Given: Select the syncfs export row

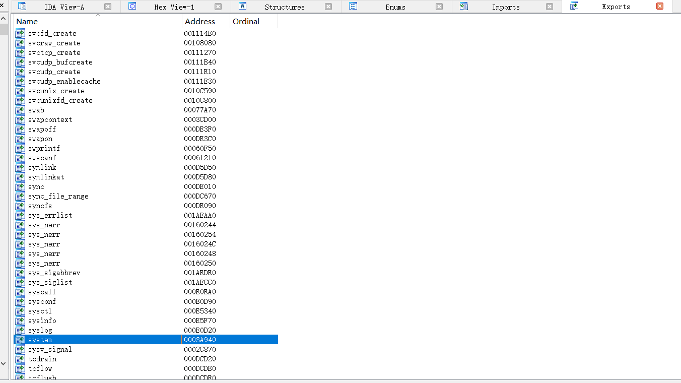Looking at the screenshot, I should coord(146,206).
